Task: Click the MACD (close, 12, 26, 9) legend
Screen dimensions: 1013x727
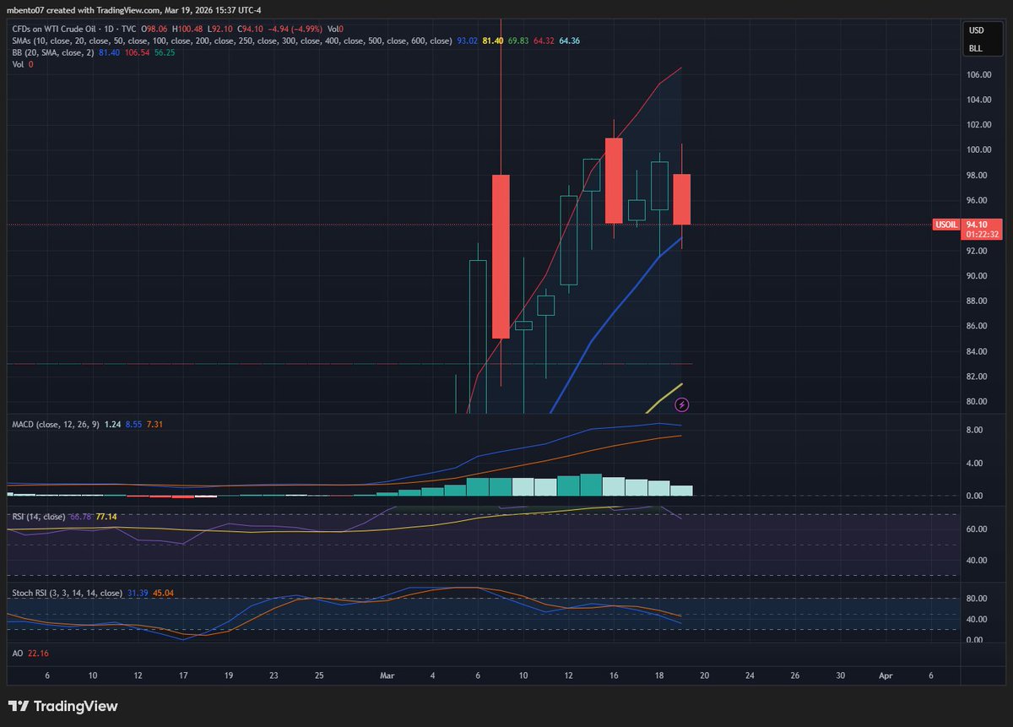Action: coord(56,424)
